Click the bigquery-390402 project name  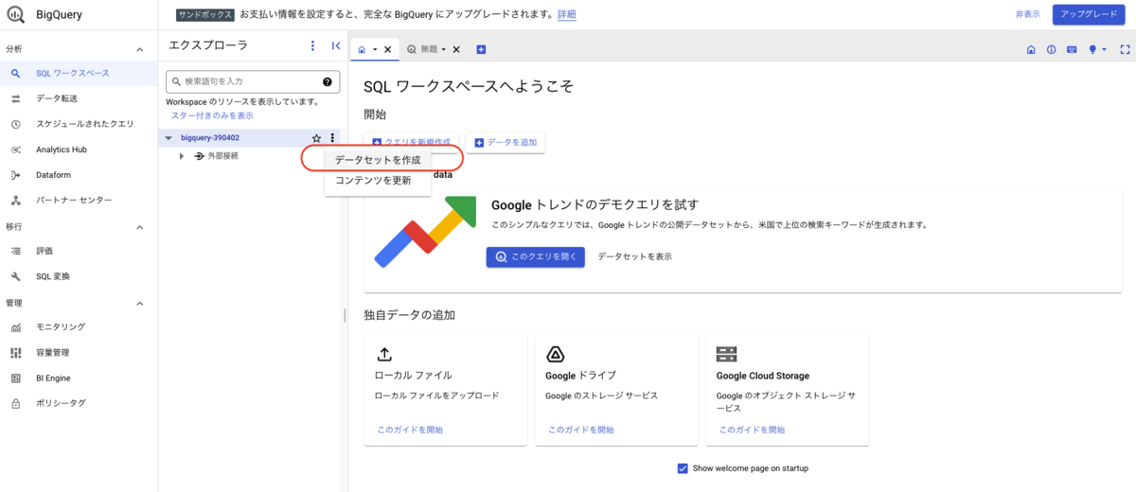[210, 138]
